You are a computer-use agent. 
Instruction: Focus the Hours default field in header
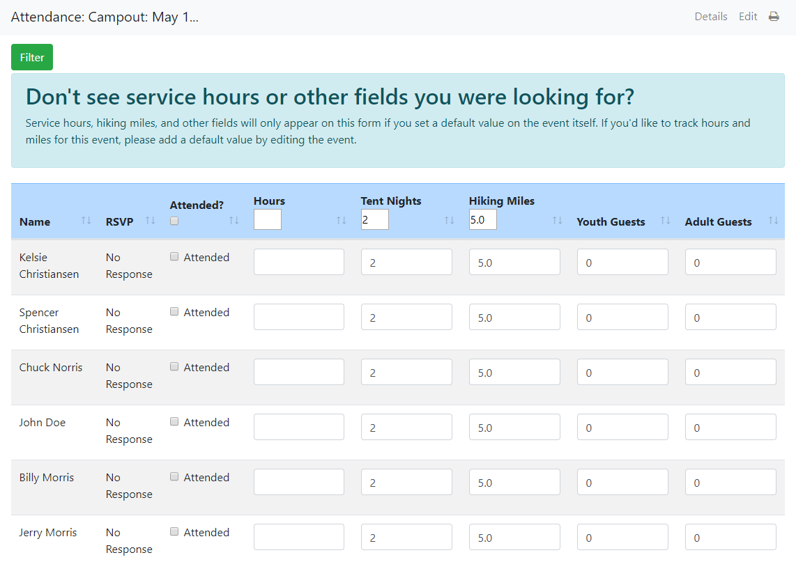268,219
